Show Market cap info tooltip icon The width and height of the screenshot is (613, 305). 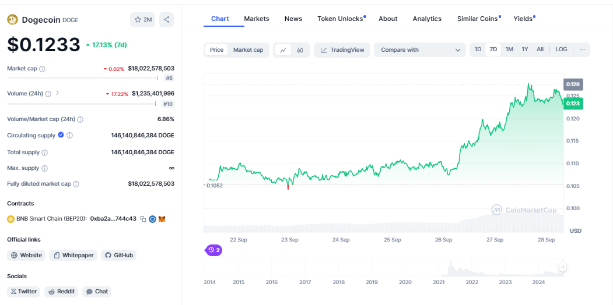[42, 69]
